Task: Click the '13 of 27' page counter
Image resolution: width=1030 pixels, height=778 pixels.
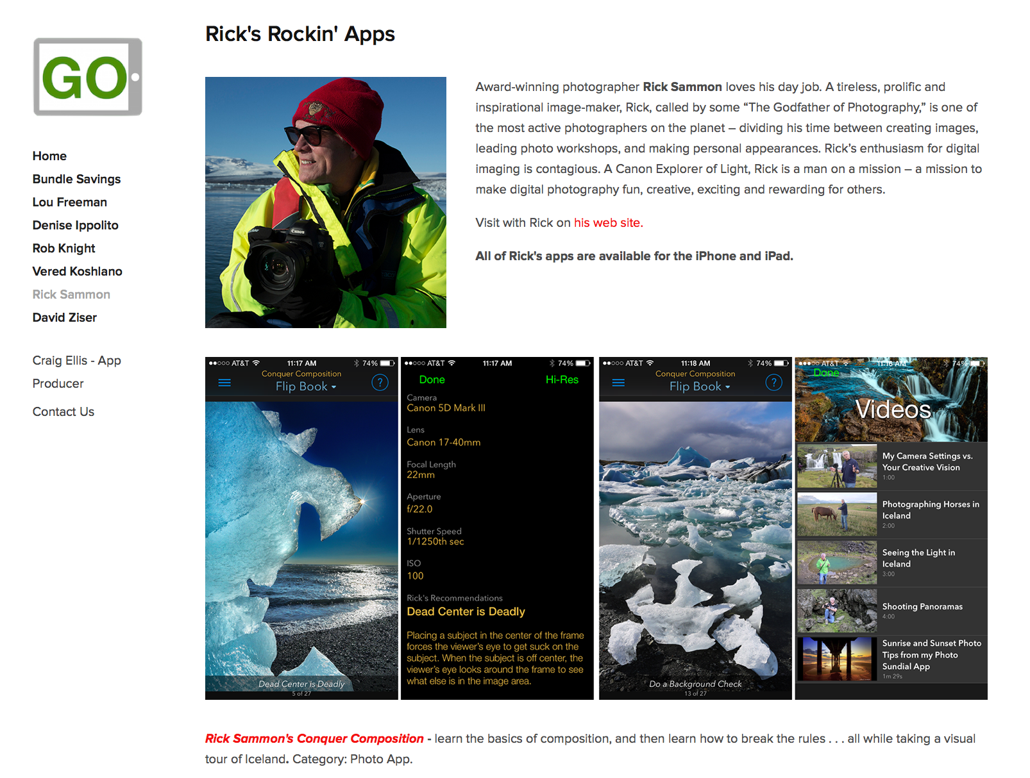Action: (x=695, y=693)
